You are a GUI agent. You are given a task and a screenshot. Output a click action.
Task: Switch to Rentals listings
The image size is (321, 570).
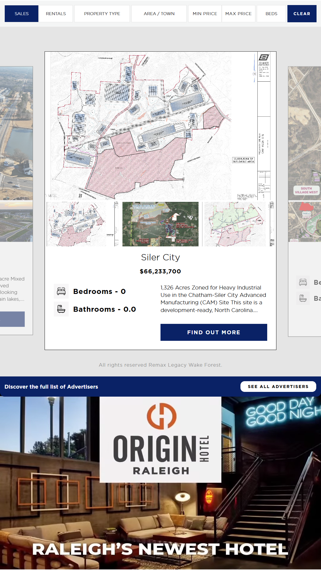pyautogui.click(x=56, y=14)
